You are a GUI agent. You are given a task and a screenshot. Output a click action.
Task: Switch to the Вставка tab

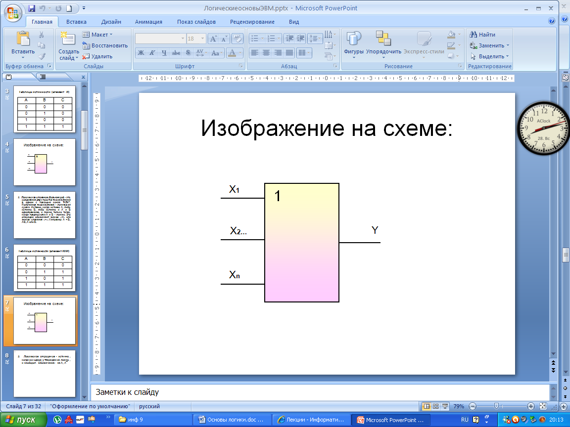[76, 22]
